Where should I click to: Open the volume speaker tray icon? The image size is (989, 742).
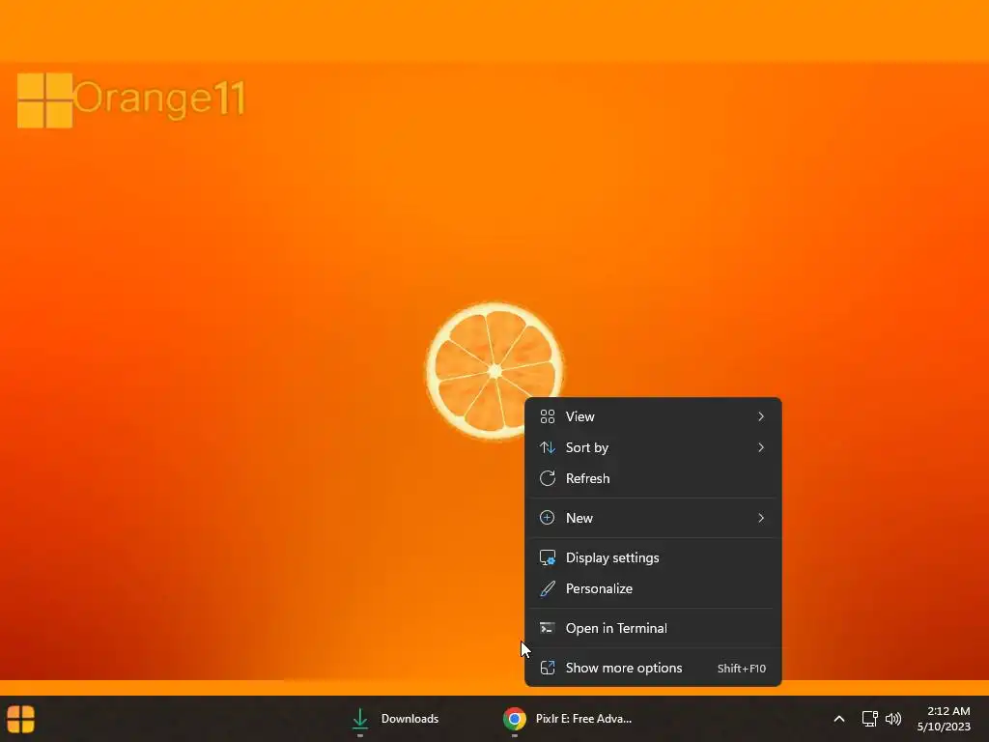(x=893, y=719)
